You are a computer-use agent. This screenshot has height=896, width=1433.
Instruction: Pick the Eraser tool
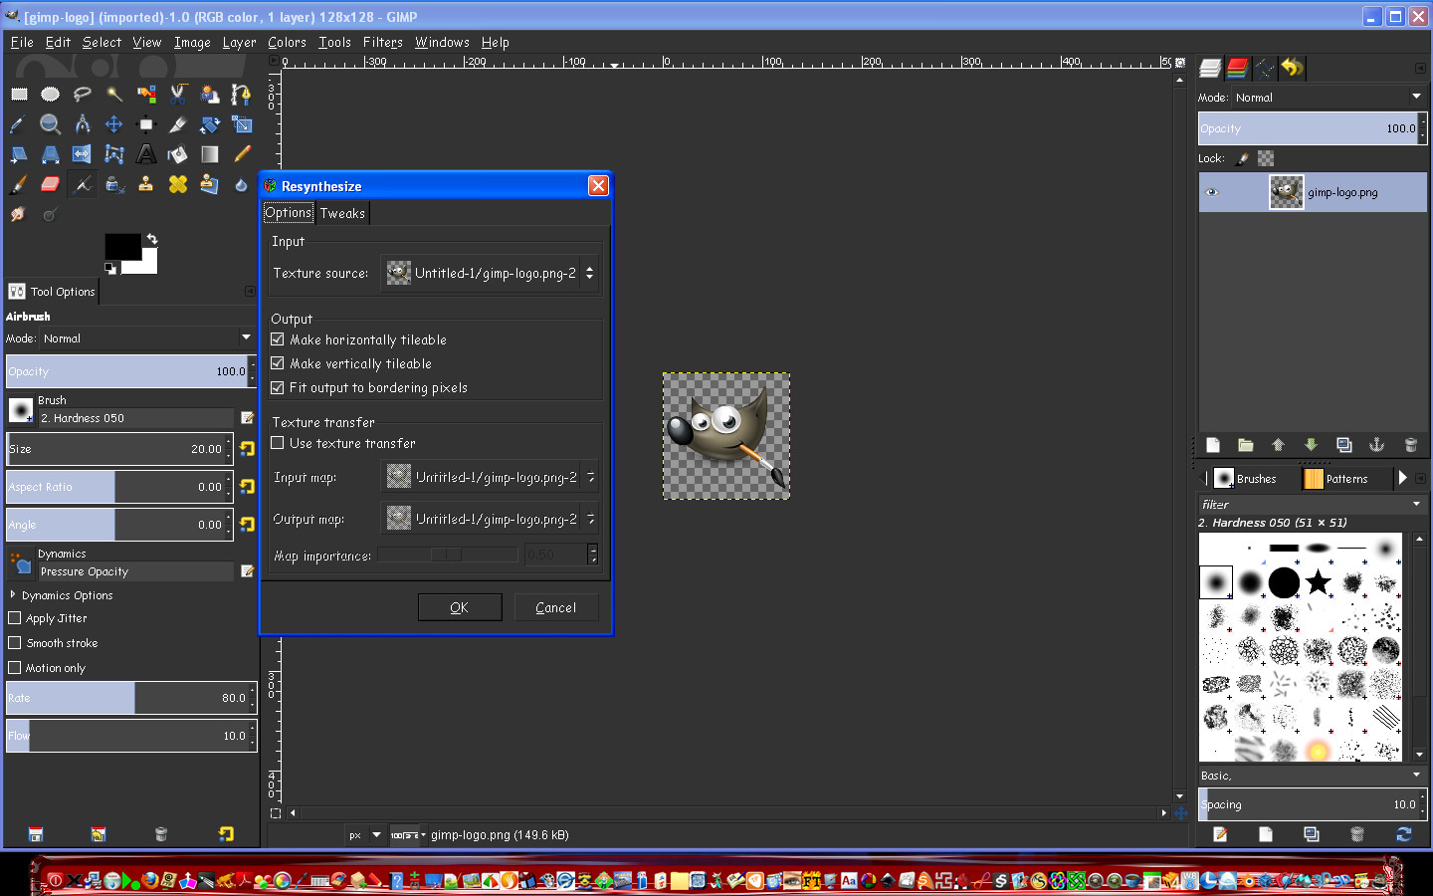51,184
